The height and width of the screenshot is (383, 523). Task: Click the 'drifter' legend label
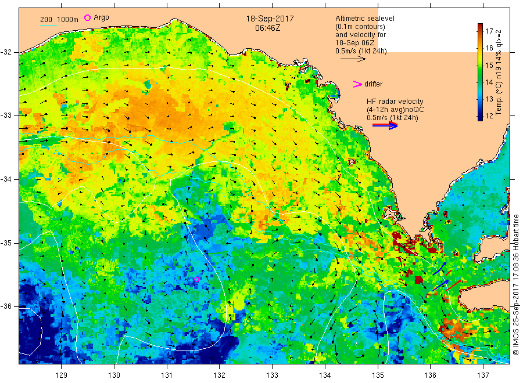click(373, 84)
